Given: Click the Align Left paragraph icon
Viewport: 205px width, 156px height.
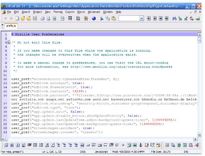Looking at the screenshot, I should click(149, 18).
